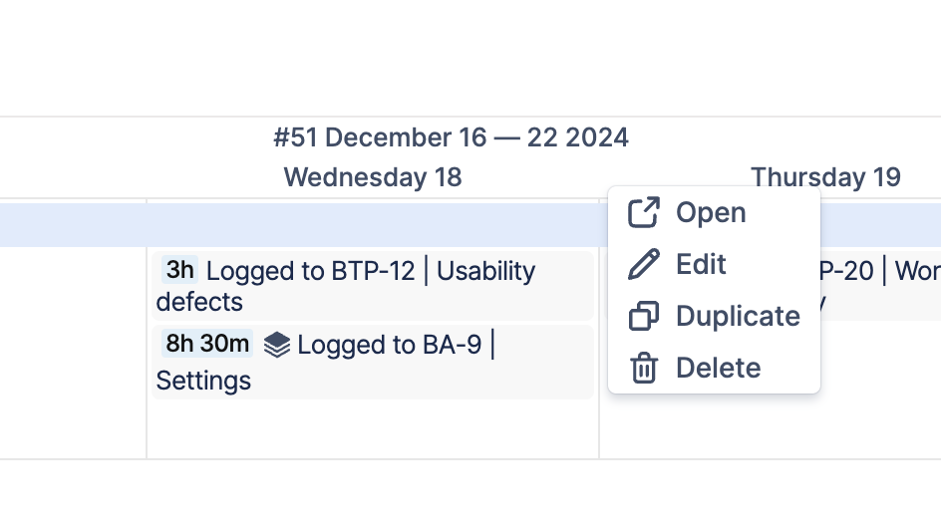Open the BTP-12 Usability defects worklog
Viewport: 941px width, 524px height.
(x=371, y=272)
